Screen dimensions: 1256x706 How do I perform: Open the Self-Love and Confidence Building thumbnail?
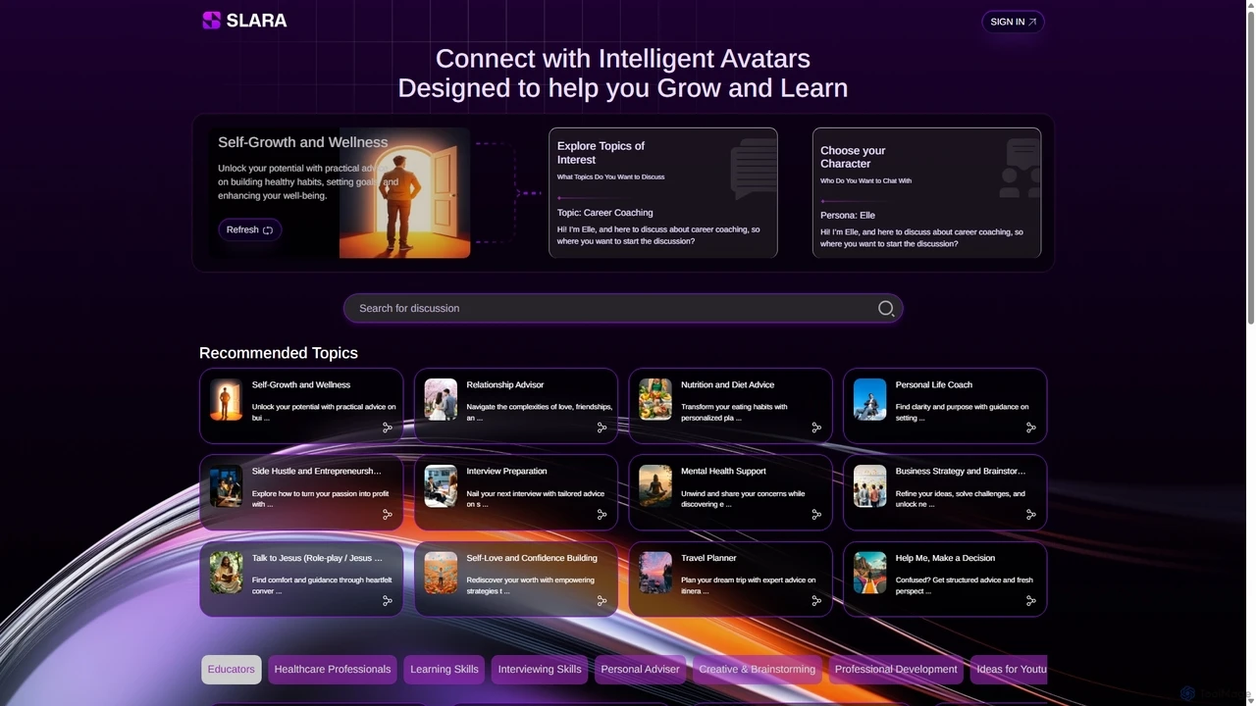point(441,573)
